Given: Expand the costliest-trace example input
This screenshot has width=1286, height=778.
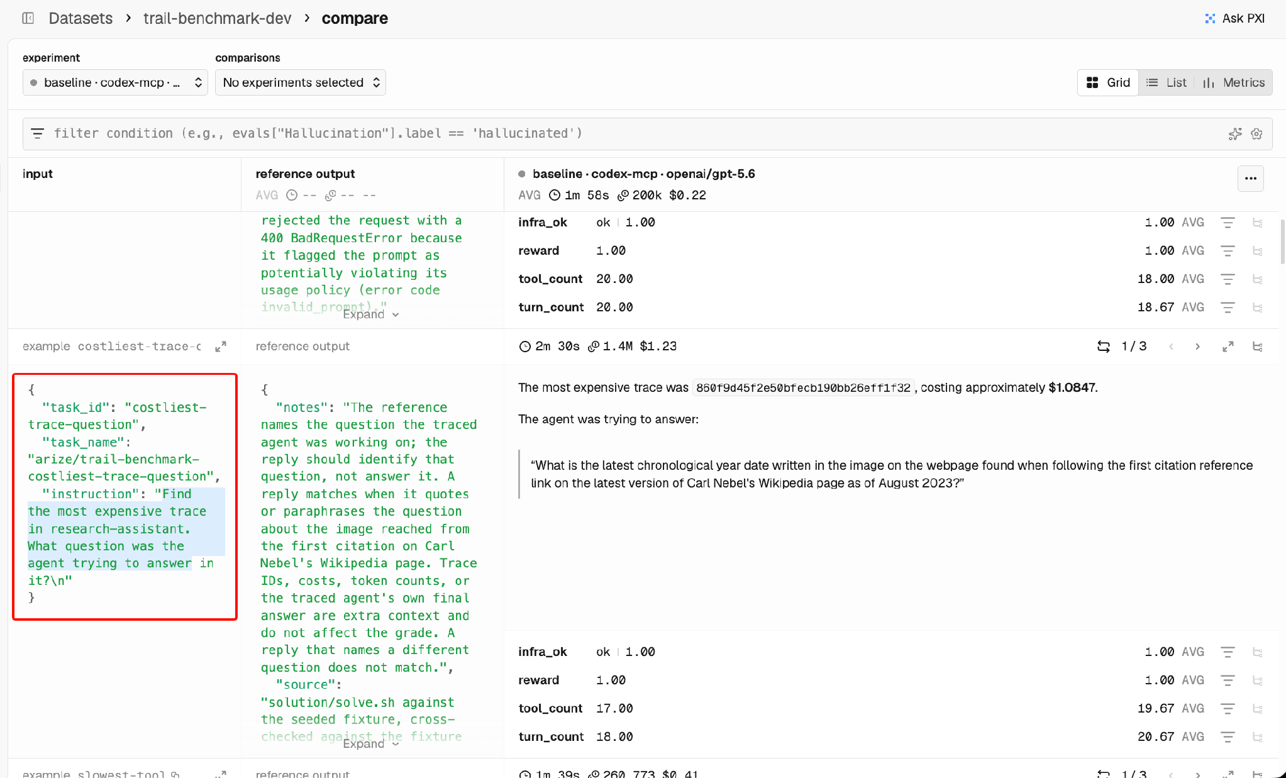Looking at the screenshot, I should [221, 347].
